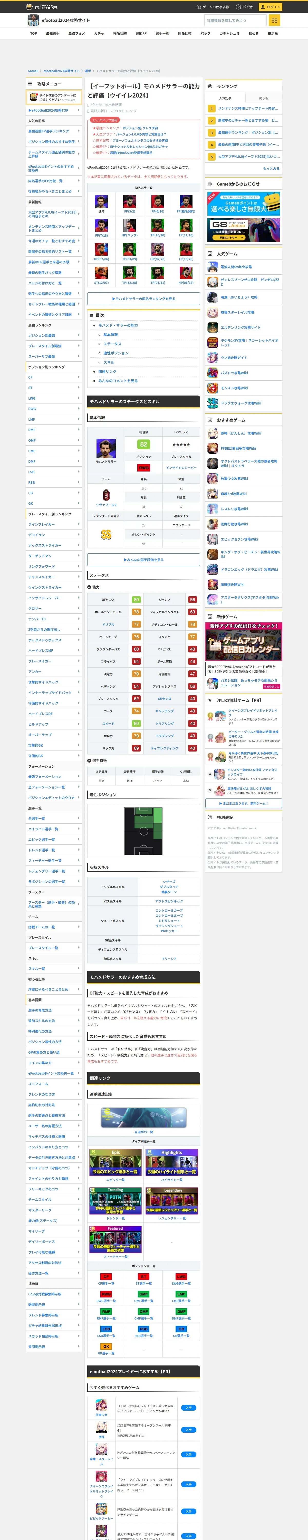This screenshot has height=1540, width=308.
Task: Select the 指名契約 navigation menu item
Action: (120, 33)
